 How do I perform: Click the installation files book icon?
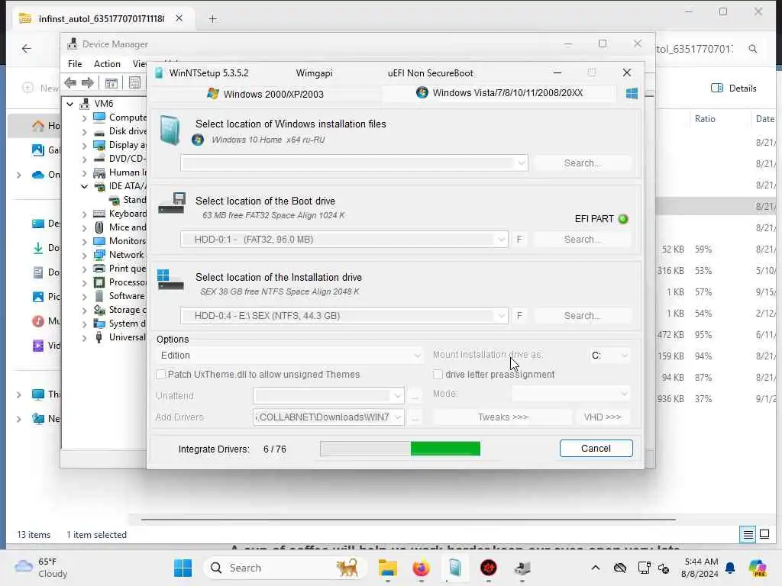[x=170, y=130]
